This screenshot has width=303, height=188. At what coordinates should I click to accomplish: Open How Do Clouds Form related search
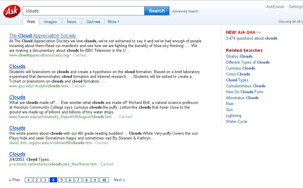[x=244, y=92]
